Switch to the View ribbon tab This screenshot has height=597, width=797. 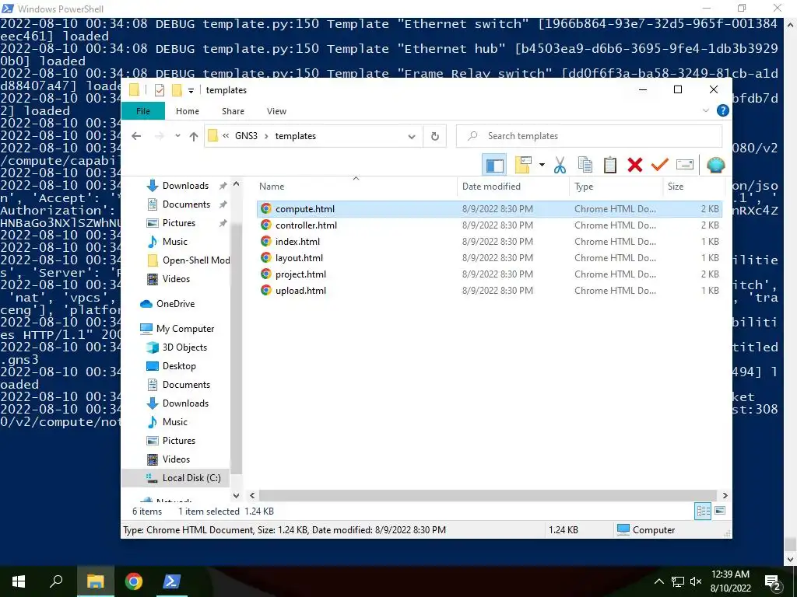coord(276,111)
